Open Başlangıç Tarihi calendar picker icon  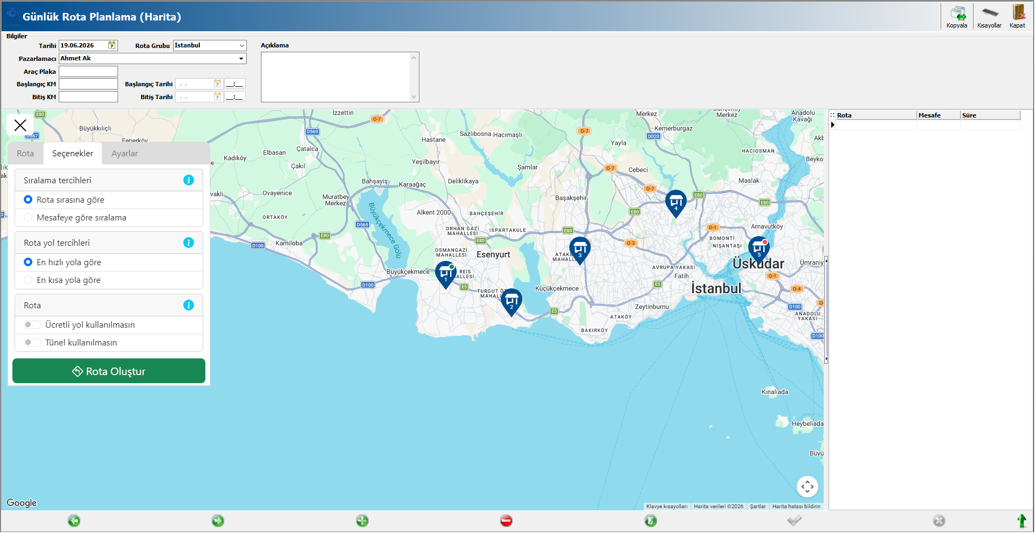pos(217,84)
